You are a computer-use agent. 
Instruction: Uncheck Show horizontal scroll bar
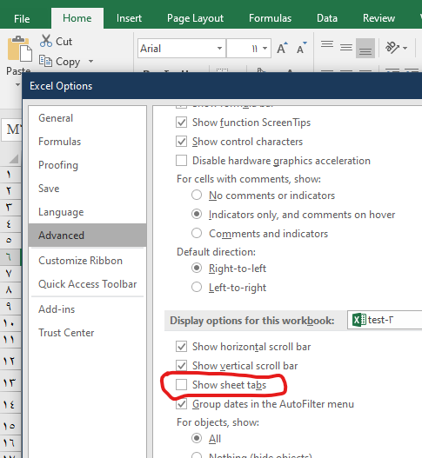click(181, 347)
